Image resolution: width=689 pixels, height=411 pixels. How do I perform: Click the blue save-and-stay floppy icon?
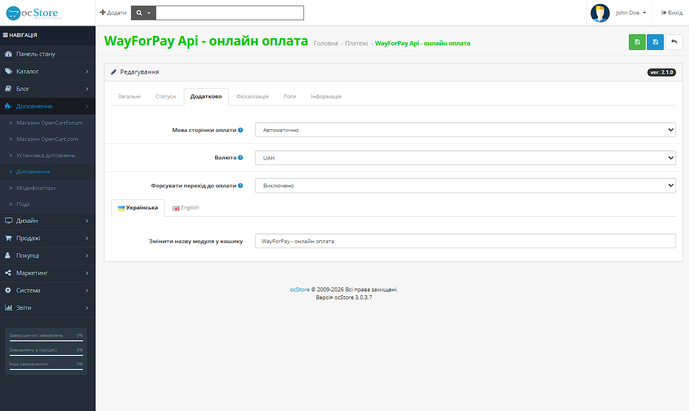655,42
